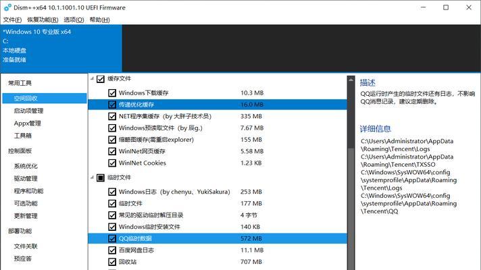Maximize the Dism++ window

click(446, 7)
